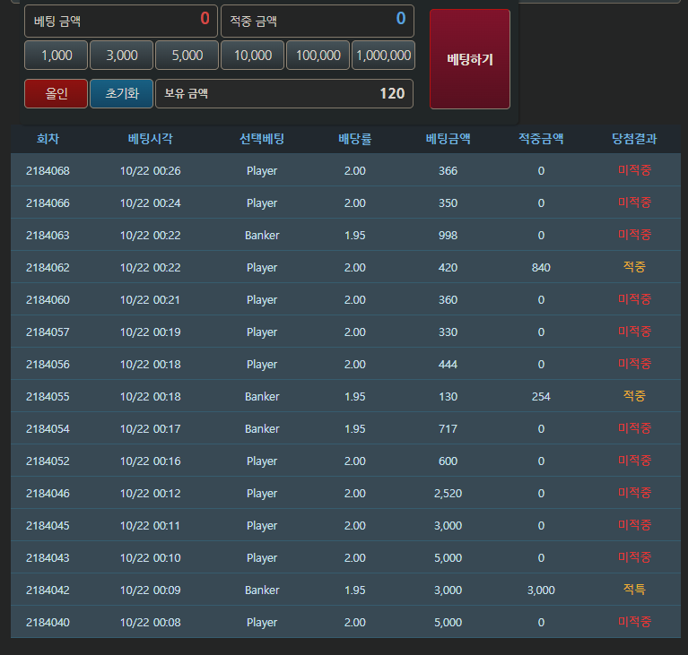
Task: Select round number 2184060
Action: pyautogui.click(x=48, y=300)
